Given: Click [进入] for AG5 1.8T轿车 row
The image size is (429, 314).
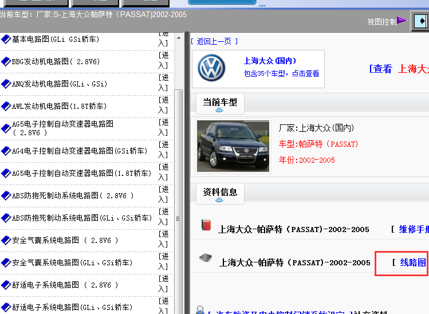Looking at the screenshot, I should point(163,172).
